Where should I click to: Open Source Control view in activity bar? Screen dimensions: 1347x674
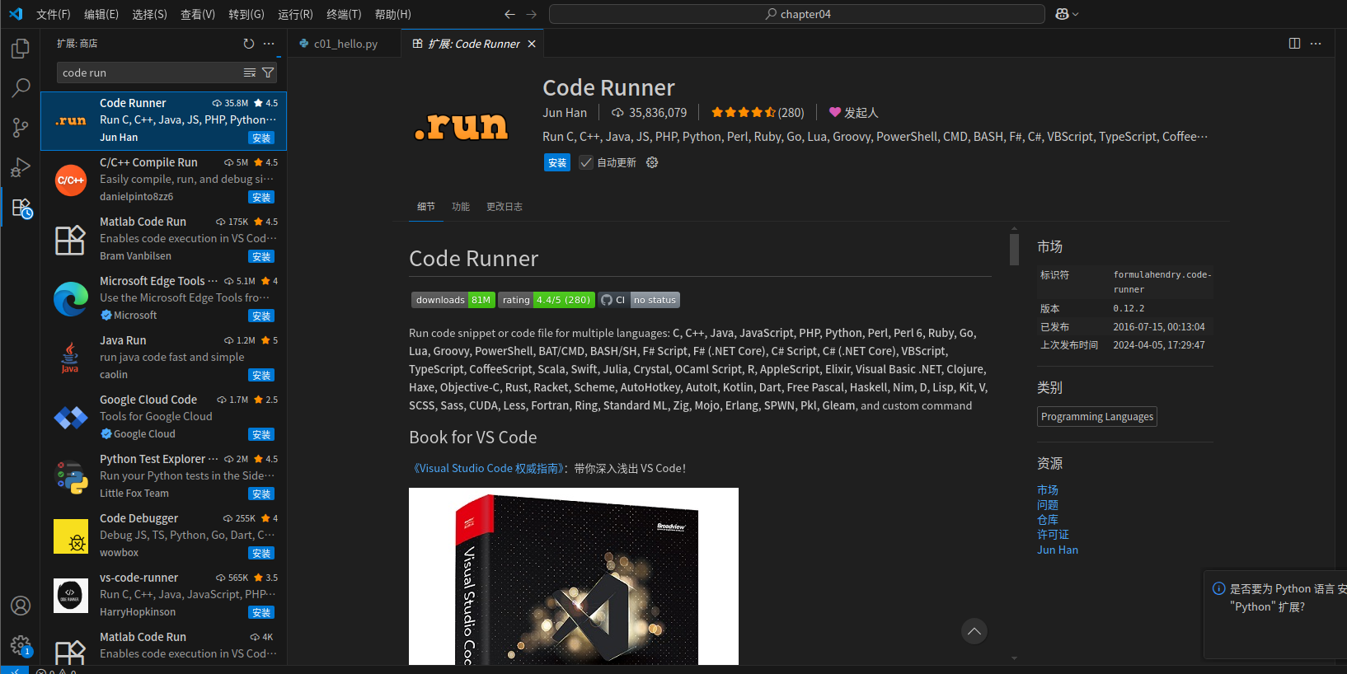coord(21,128)
